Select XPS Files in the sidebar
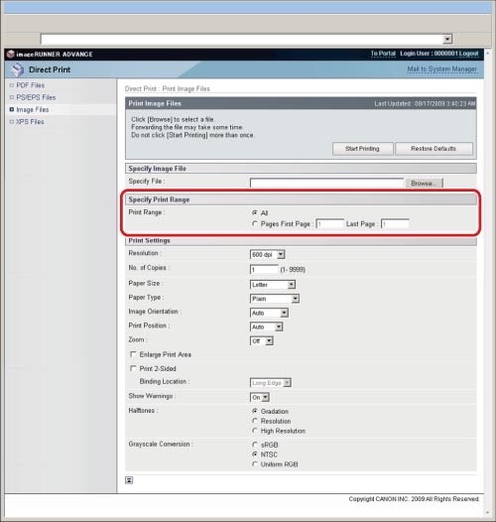 tap(30, 122)
